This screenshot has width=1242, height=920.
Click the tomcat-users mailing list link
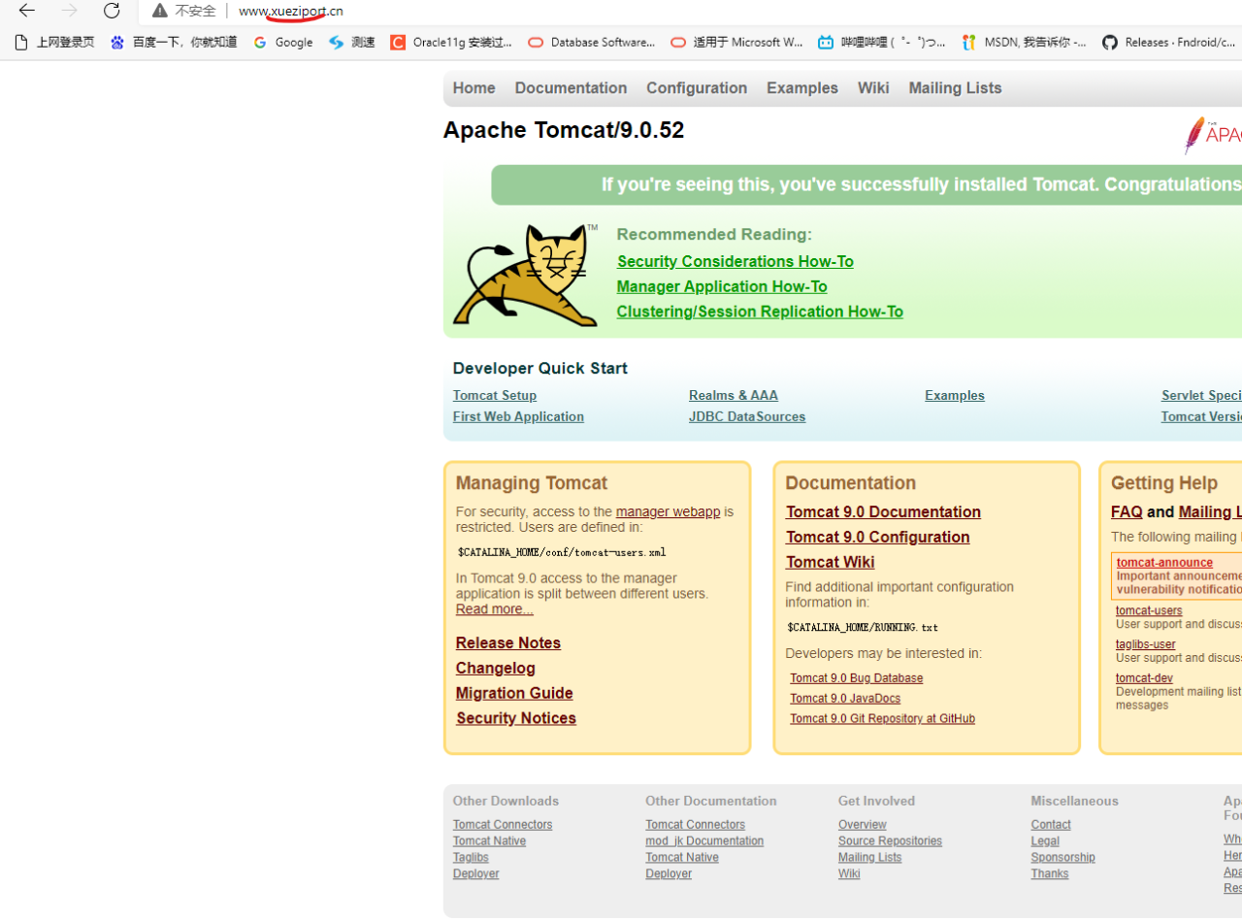(x=1149, y=610)
